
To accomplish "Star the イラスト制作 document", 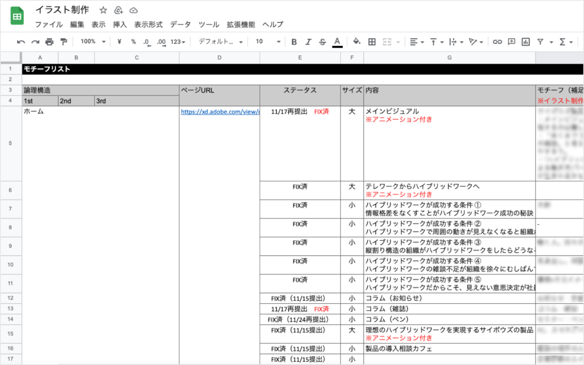I will click(x=103, y=10).
